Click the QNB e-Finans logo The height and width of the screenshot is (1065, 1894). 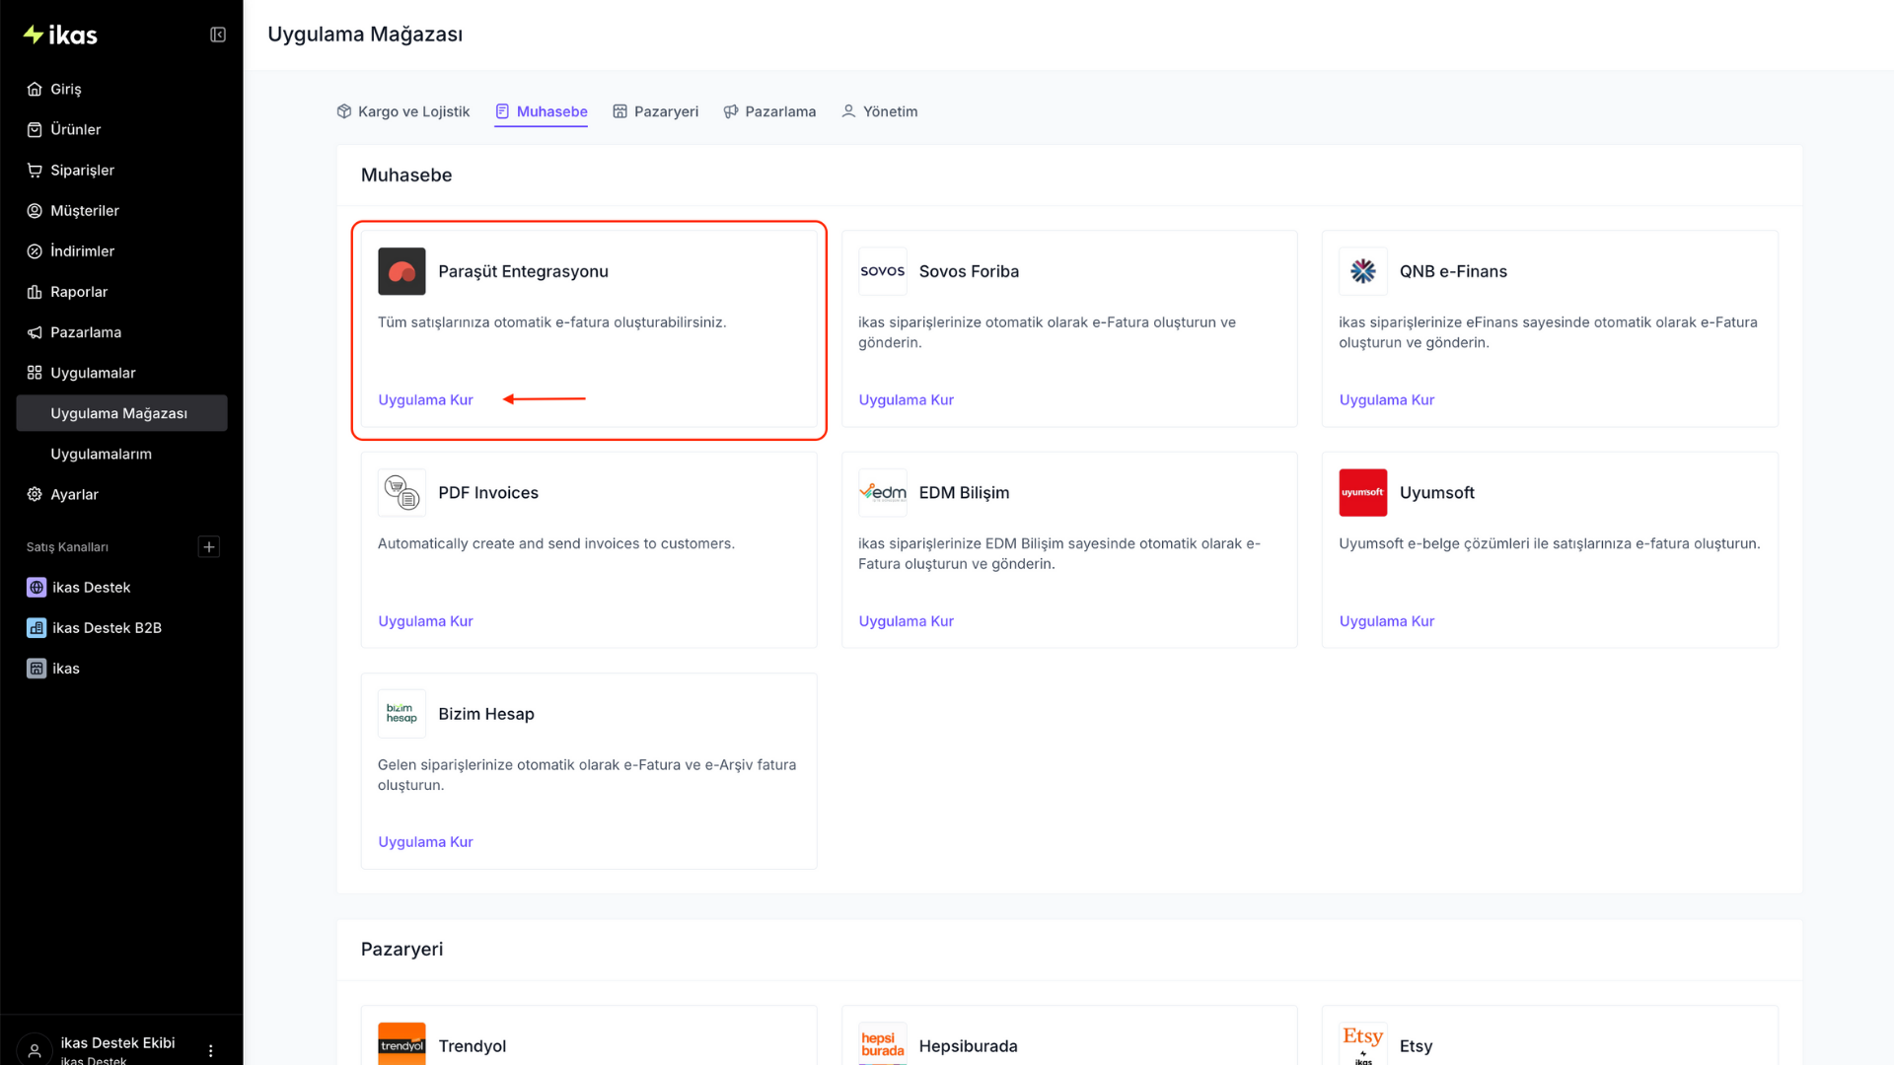click(x=1362, y=271)
